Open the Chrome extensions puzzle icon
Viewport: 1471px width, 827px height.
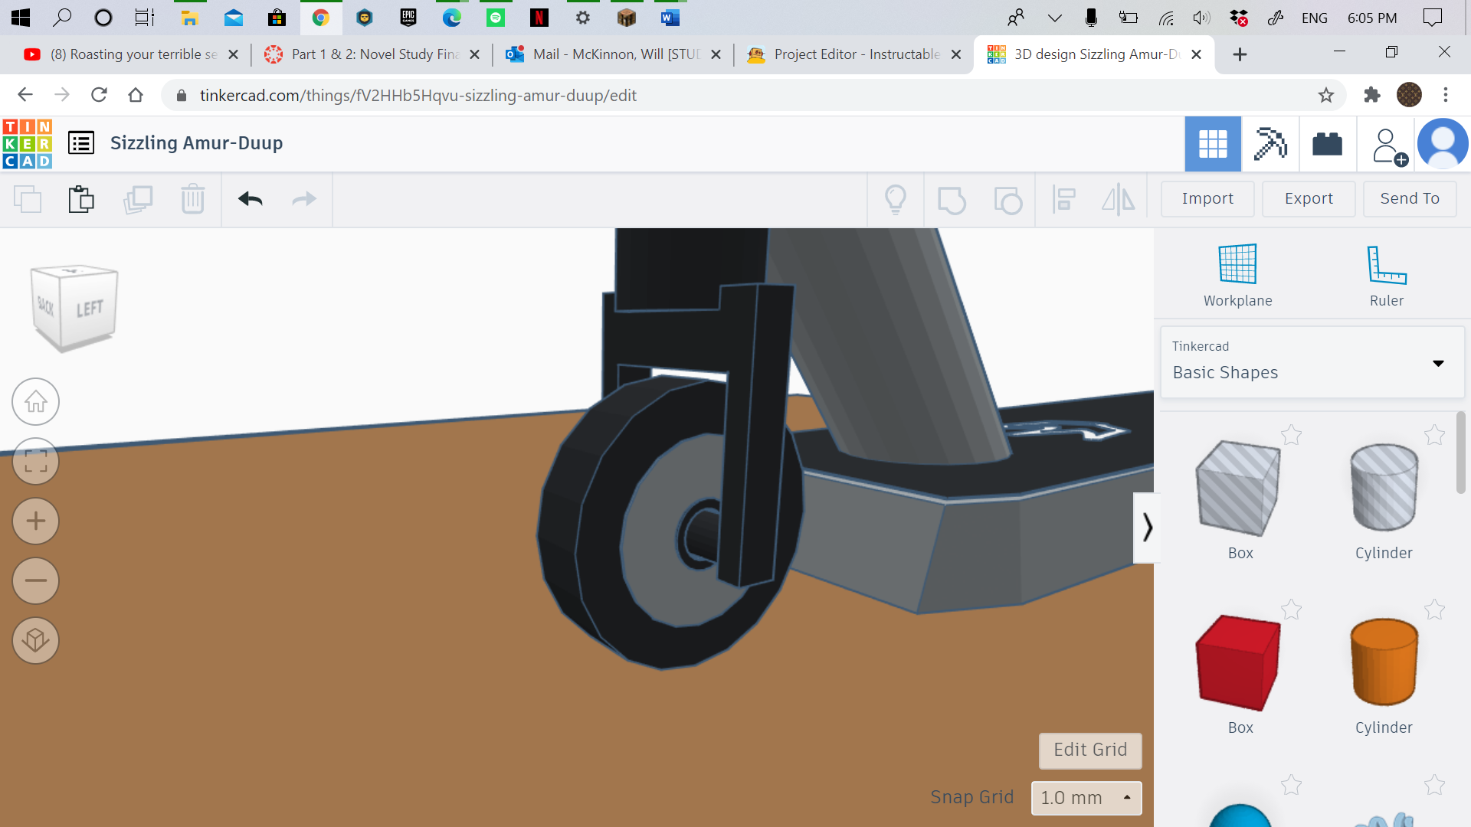pos(1372,95)
